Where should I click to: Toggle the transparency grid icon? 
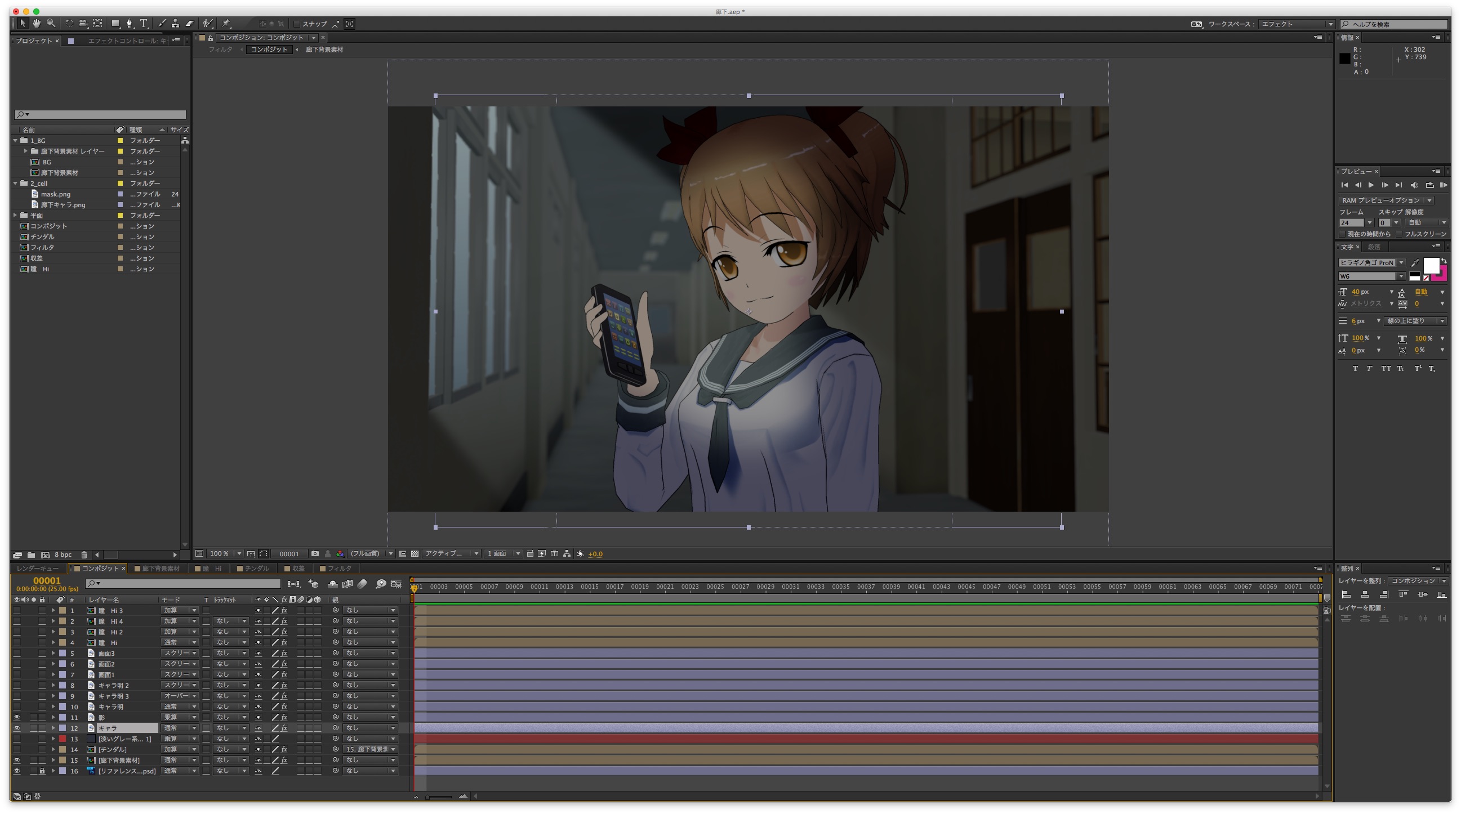point(415,554)
